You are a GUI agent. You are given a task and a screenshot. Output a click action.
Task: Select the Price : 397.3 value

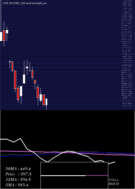[x=18, y=174]
